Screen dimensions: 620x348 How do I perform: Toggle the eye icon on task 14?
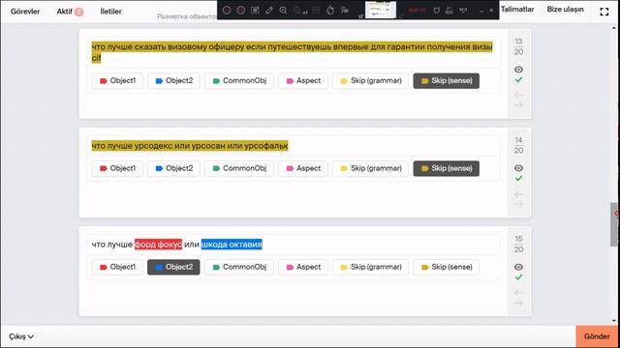tap(518, 168)
